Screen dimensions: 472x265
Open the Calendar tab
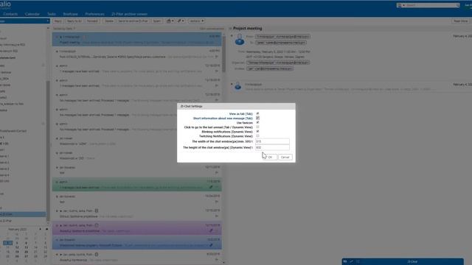pos(32,14)
